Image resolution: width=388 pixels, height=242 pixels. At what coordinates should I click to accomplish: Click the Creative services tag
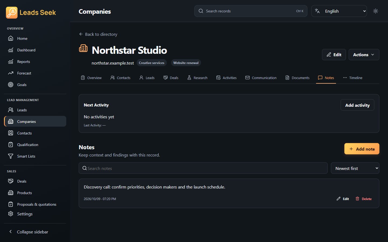(152, 63)
